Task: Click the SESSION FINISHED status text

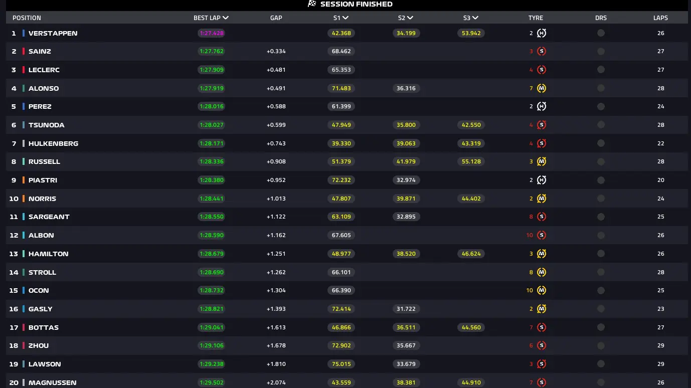Action: [357, 4]
